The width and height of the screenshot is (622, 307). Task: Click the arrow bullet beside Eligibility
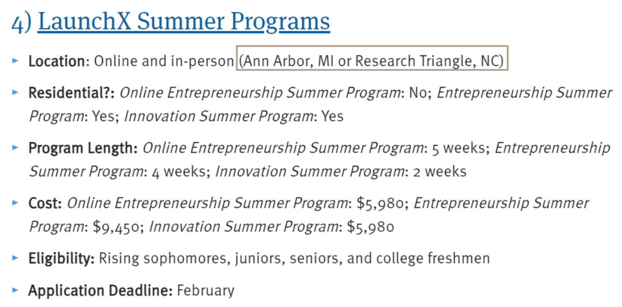coord(15,257)
